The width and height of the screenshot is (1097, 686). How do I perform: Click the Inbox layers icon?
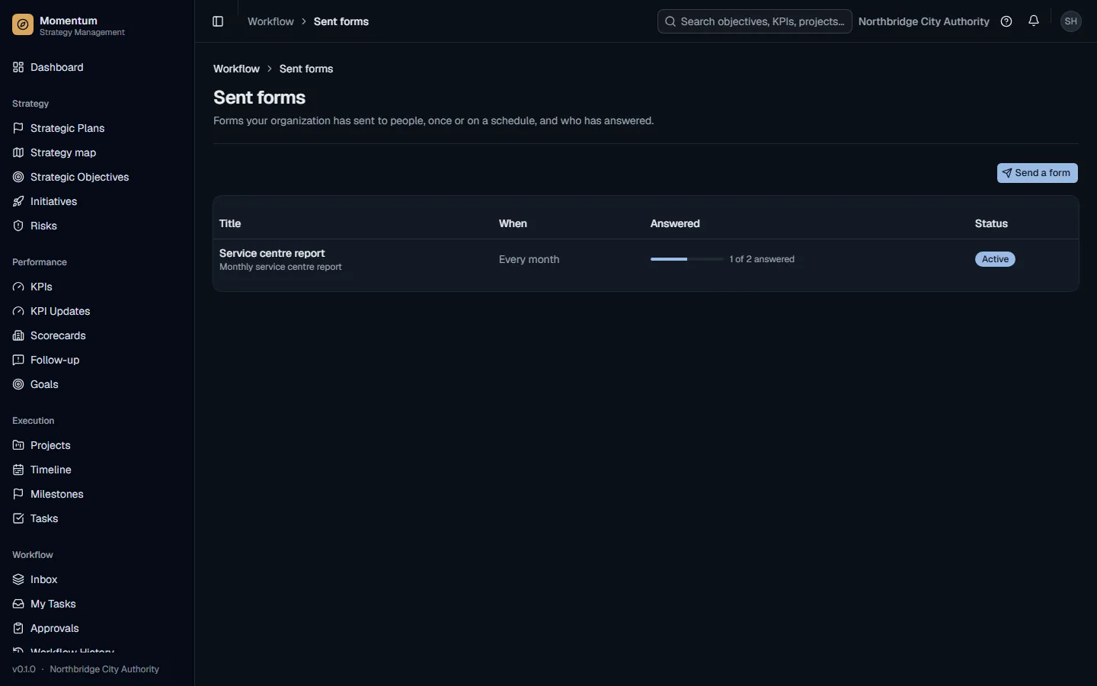point(18,579)
